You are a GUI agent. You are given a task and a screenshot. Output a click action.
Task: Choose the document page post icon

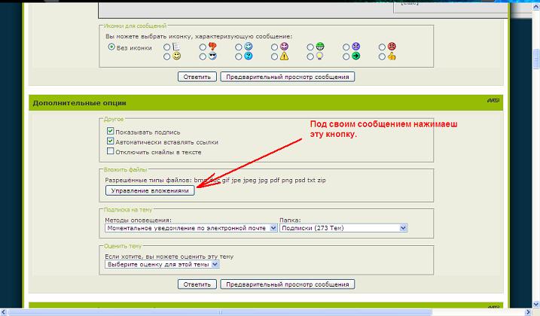[175, 46]
